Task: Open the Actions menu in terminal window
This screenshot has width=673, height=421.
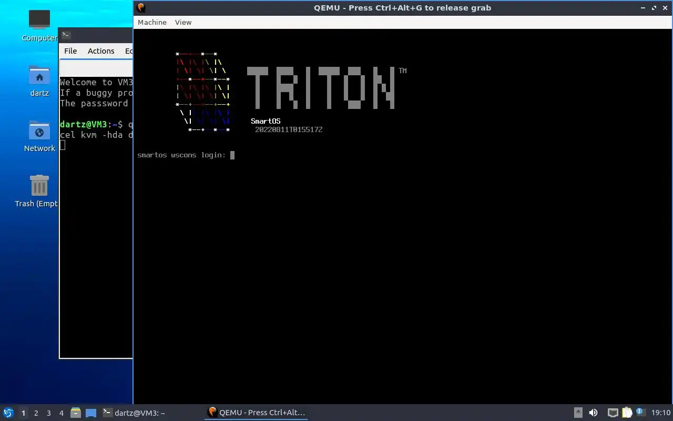Action: 101,51
